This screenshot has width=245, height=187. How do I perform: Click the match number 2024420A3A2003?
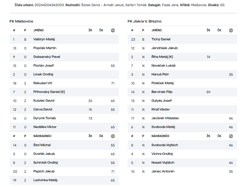pyautogui.click(x=50, y=5)
